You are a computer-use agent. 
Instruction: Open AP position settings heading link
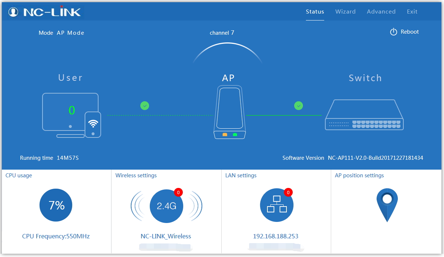click(359, 175)
